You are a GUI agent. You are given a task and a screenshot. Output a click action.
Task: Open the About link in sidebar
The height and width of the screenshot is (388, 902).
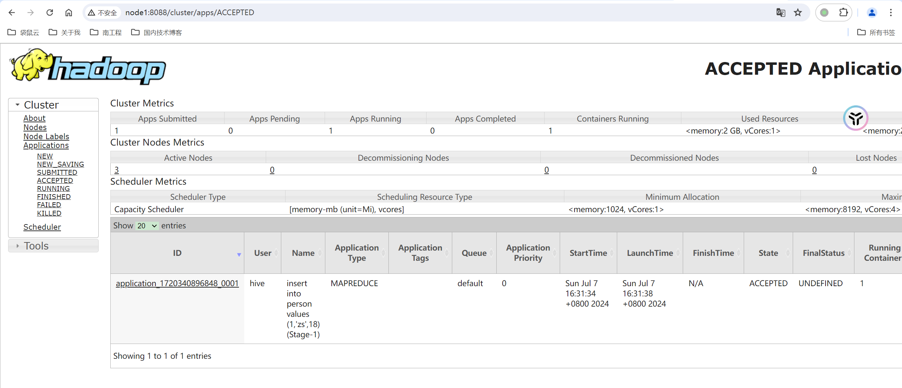(x=35, y=118)
